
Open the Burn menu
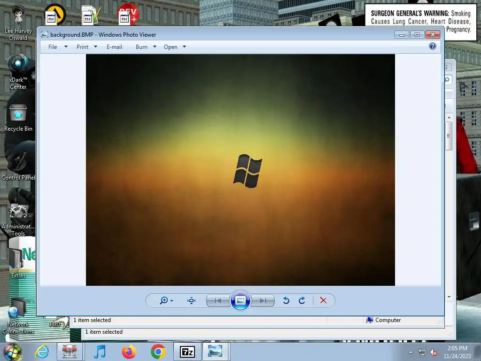141,47
